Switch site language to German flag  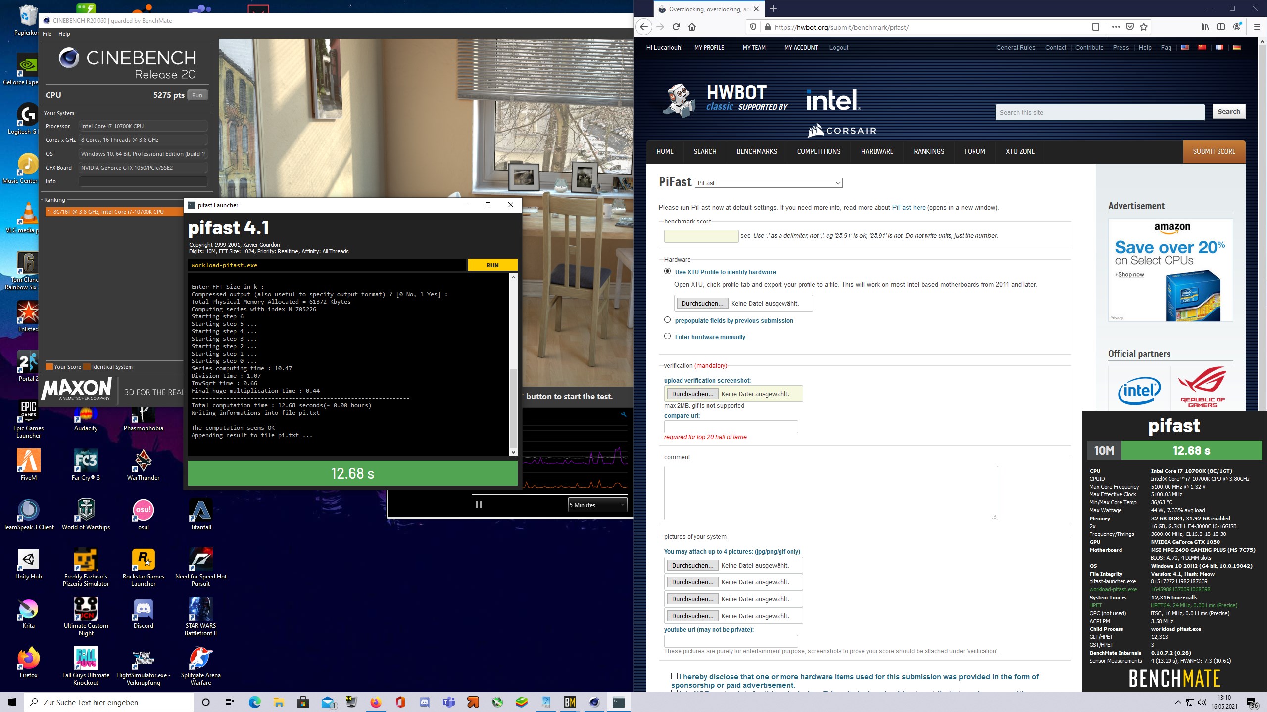(1237, 47)
